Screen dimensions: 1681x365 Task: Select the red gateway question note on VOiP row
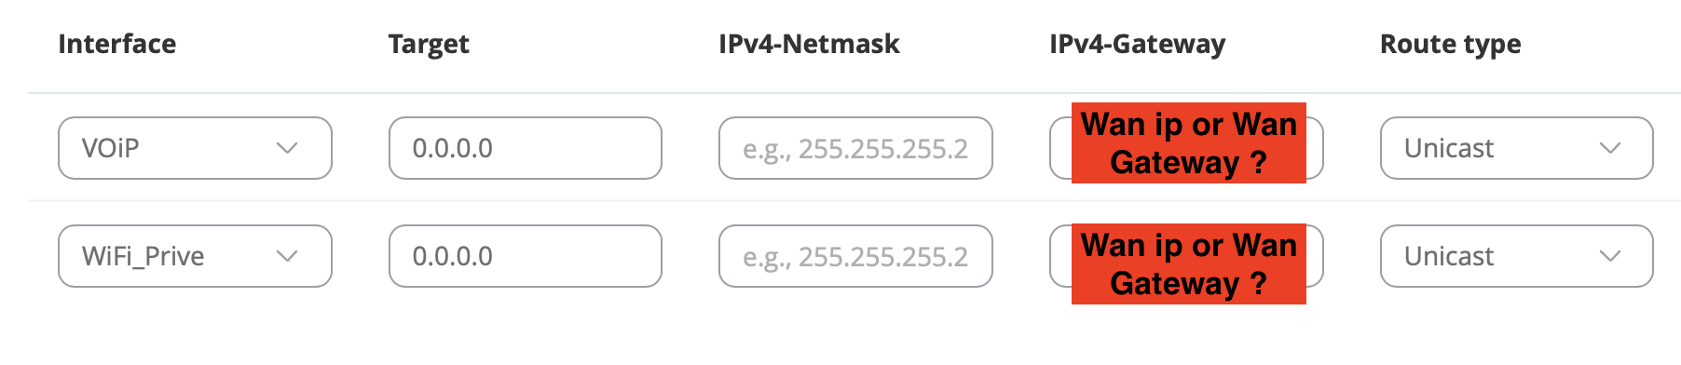1189,142
